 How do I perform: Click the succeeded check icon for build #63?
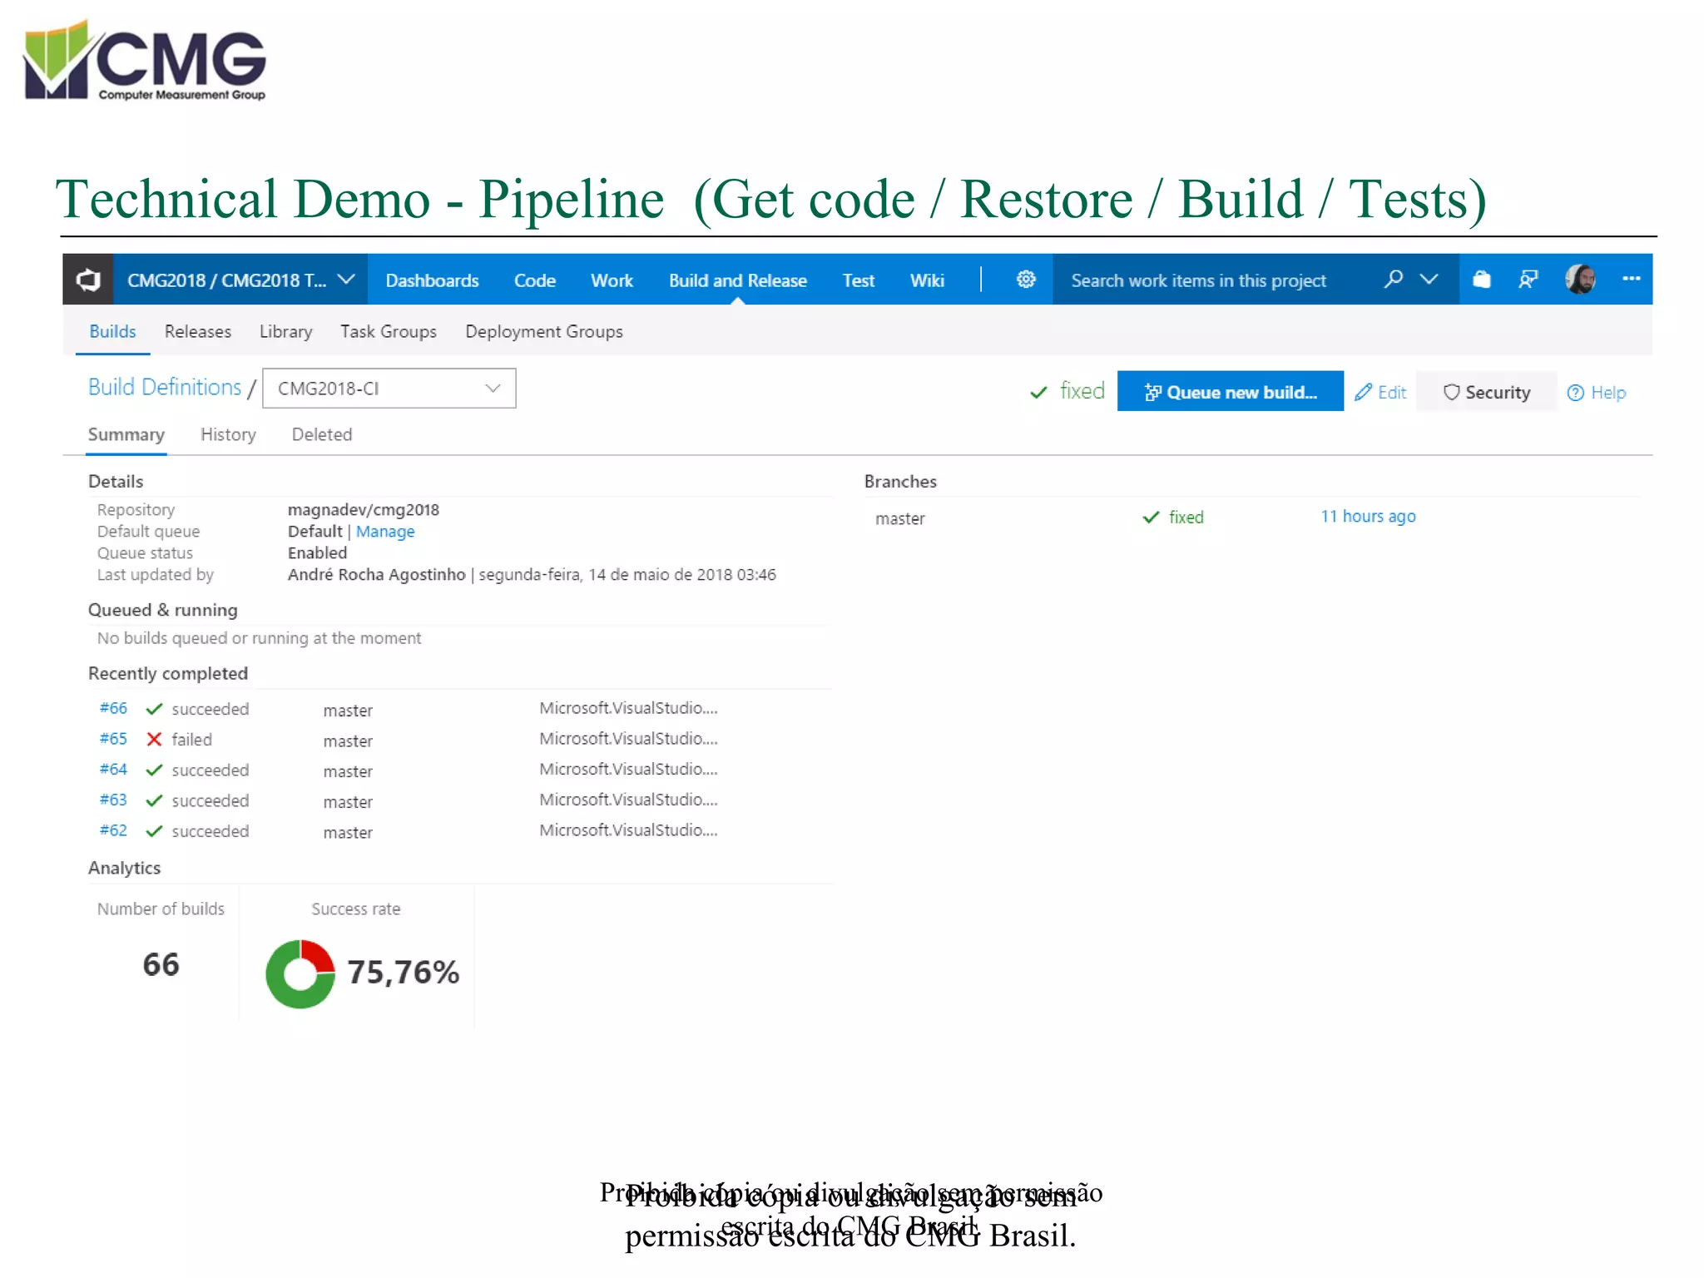click(x=154, y=800)
